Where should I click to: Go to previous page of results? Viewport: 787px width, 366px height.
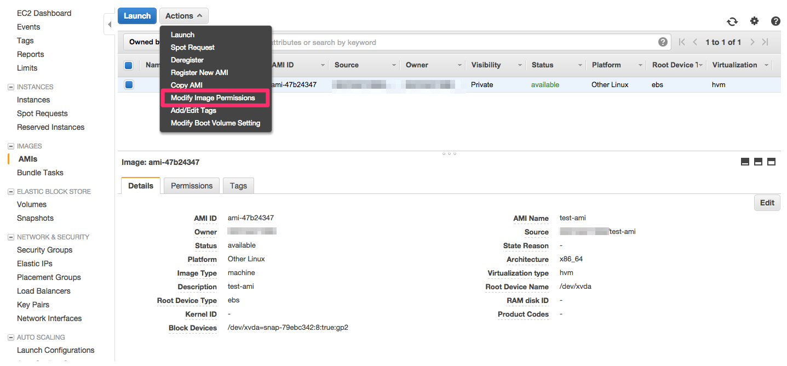click(695, 42)
